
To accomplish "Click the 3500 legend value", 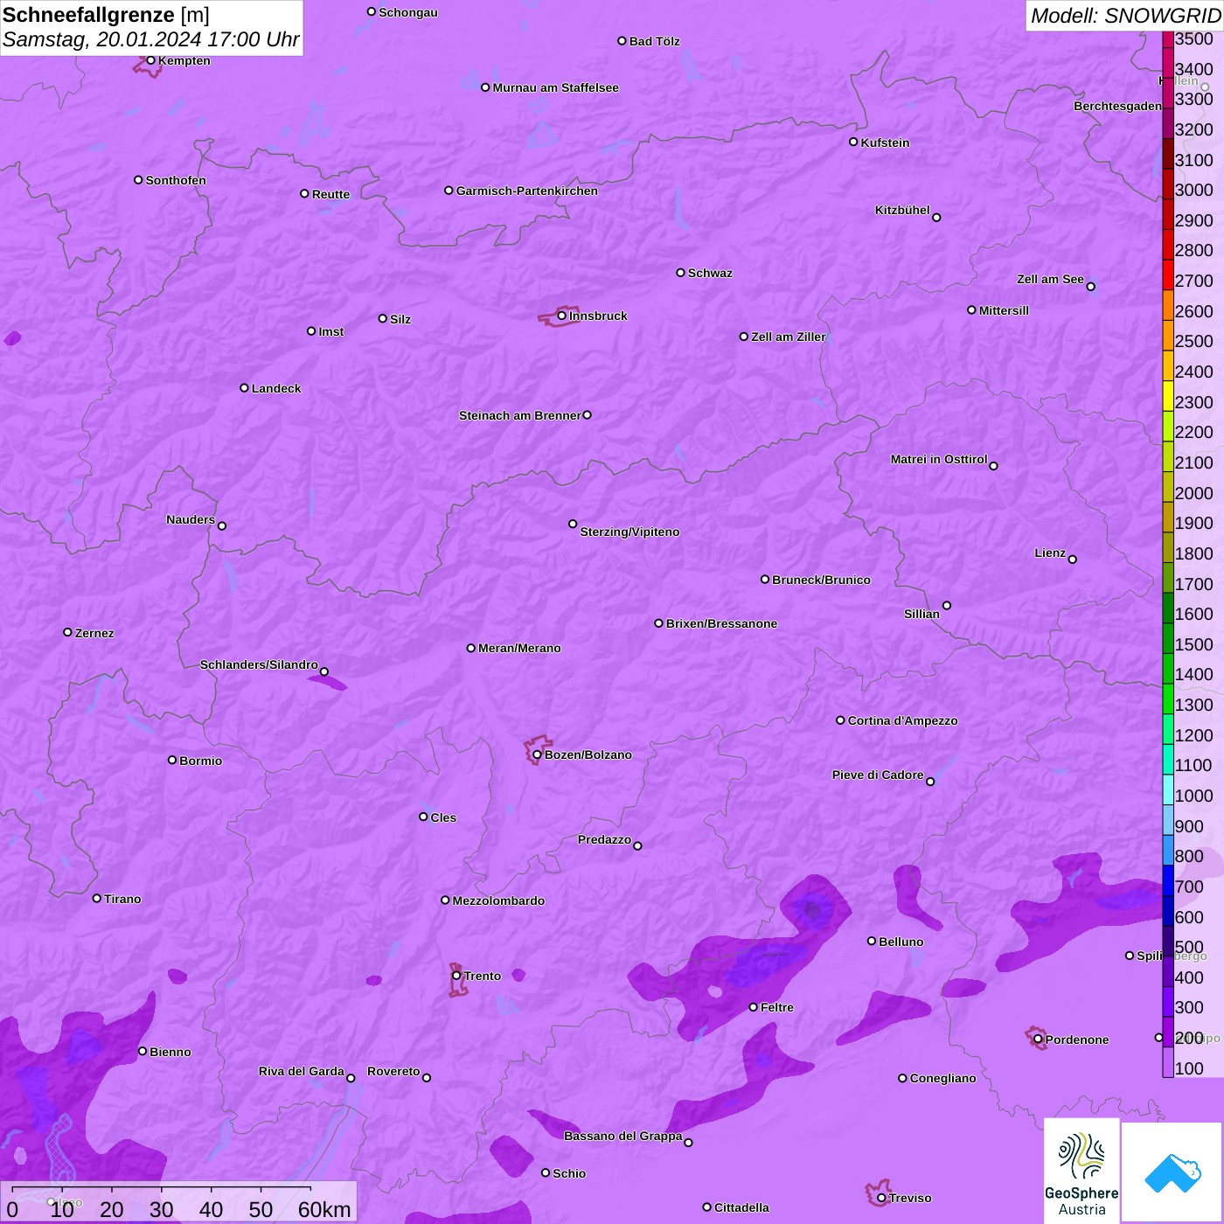I will coord(1194,38).
